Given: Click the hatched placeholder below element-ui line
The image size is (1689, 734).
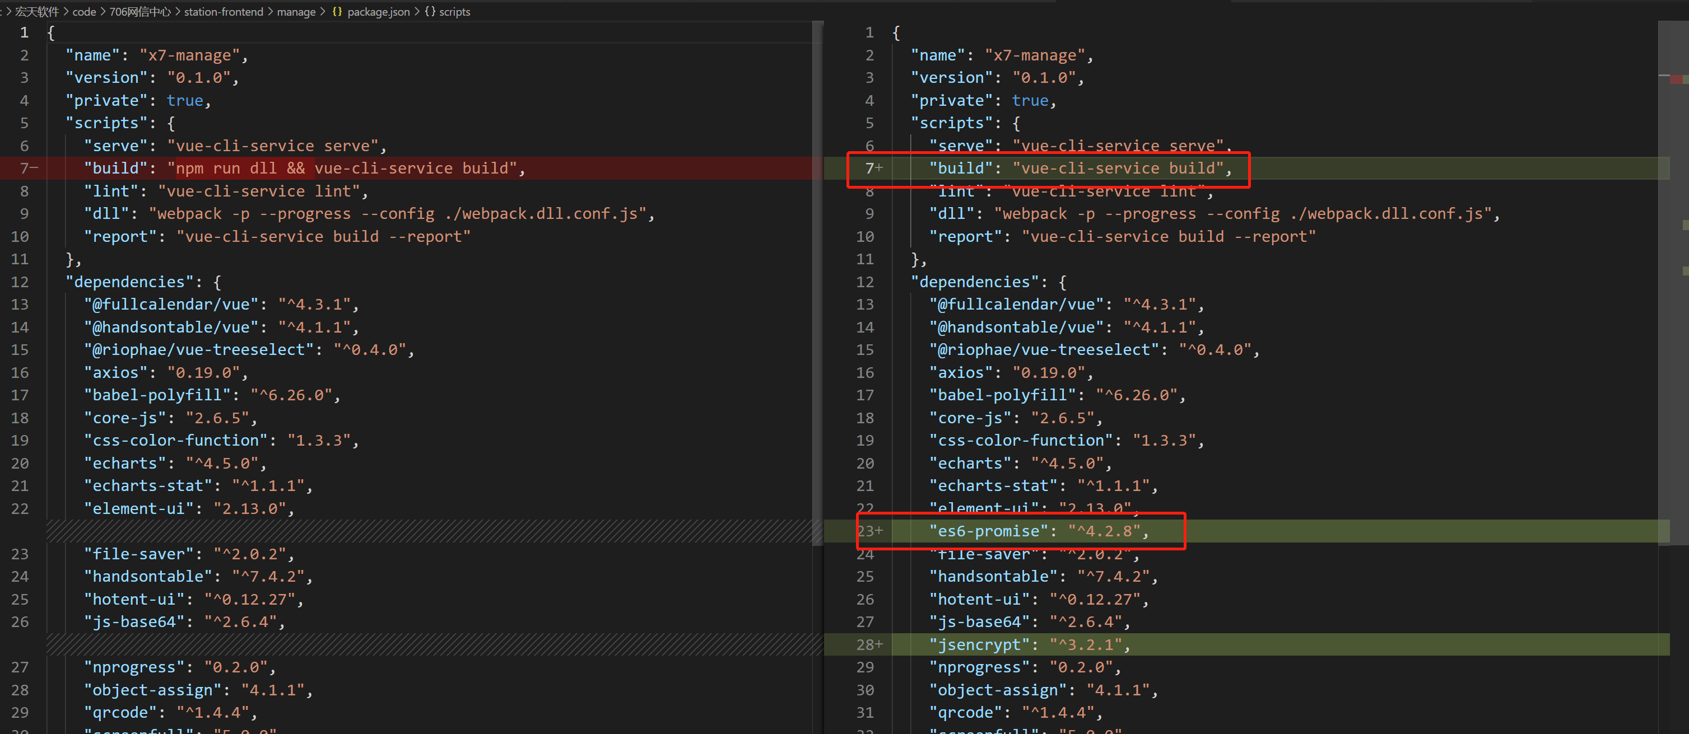Looking at the screenshot, I should (426, 531).
